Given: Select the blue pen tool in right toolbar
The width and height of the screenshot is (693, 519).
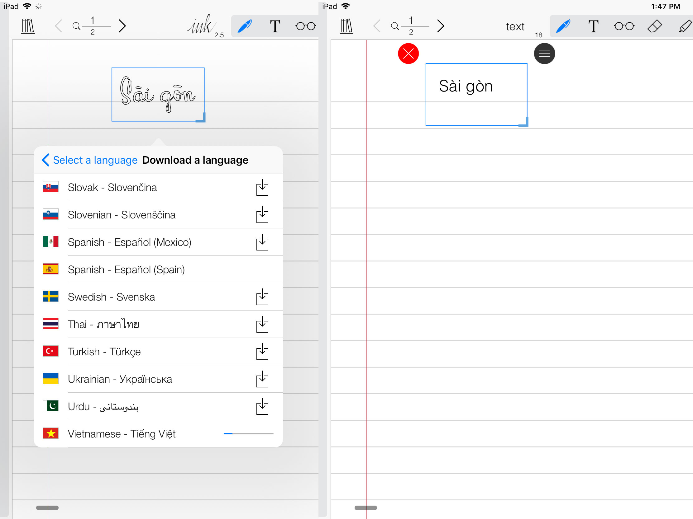Looking at the screenshot, I should click(563, 26).
